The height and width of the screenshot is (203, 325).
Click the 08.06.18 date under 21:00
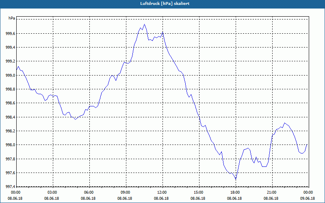[x=271, y=199]
